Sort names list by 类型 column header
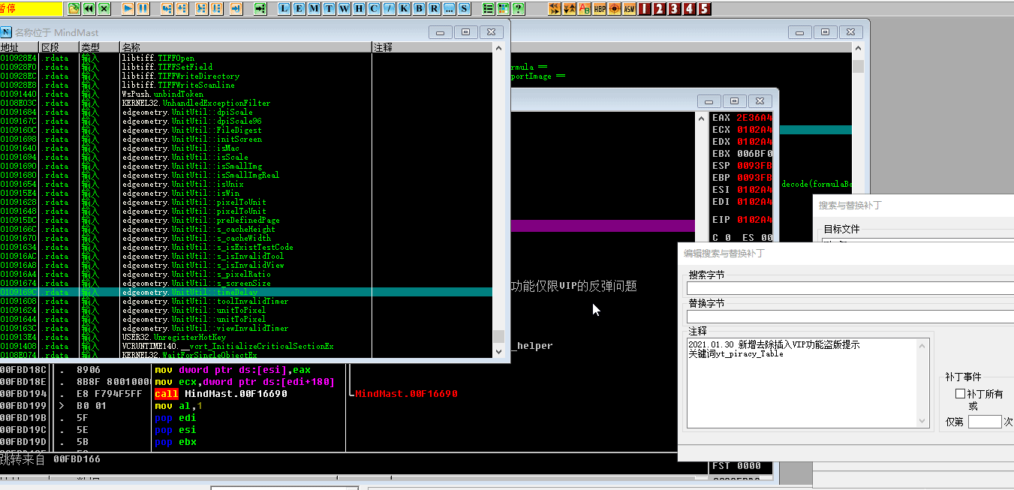This screenshot has height=490, width=1014. (x=99, y=47)
